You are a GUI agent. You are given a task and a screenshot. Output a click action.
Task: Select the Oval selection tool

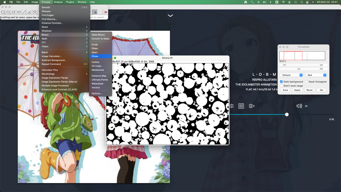8,12
